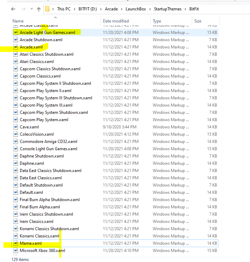This screenshot has width=250, height=262.
Task: Click icon of Arcade.xaml file
Action: pos(16,47)
